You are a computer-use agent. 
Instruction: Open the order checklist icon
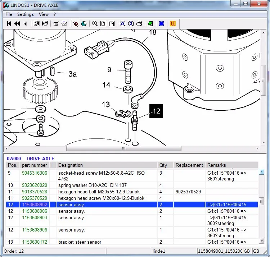(x=64, y=24)
